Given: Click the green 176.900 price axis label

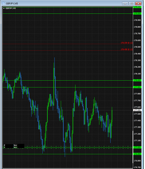Looking at the screenshot, I should [x=137, y=154].
